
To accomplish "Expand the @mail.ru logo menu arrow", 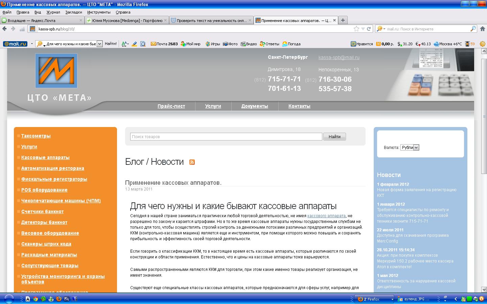I will pos(32,44).
